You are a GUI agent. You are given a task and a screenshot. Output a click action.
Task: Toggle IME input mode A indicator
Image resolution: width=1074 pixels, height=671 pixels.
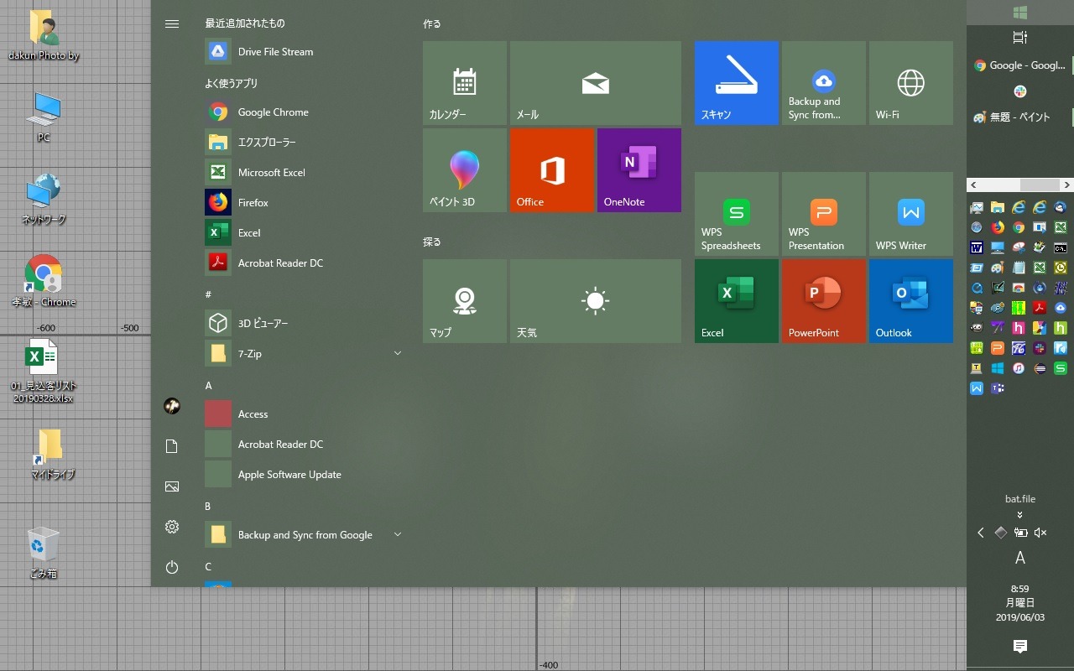tap(1020, 558)
